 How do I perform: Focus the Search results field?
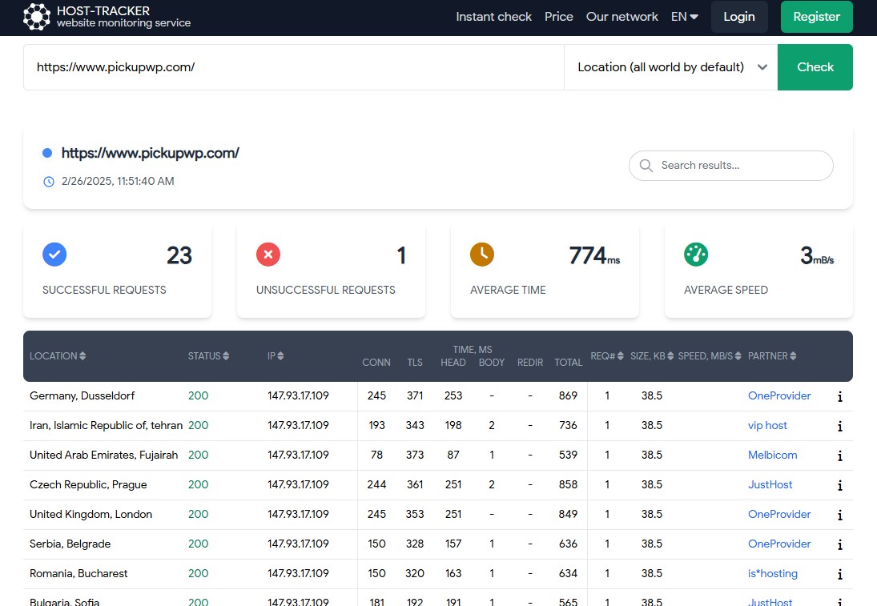tap(731, 166)
